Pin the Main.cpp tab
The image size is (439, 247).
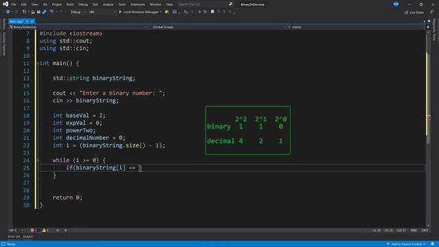[x=27, y=21]
